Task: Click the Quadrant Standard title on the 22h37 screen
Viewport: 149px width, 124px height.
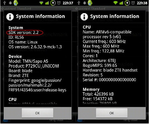Action: pyautogui.click(x=16, y=9)
